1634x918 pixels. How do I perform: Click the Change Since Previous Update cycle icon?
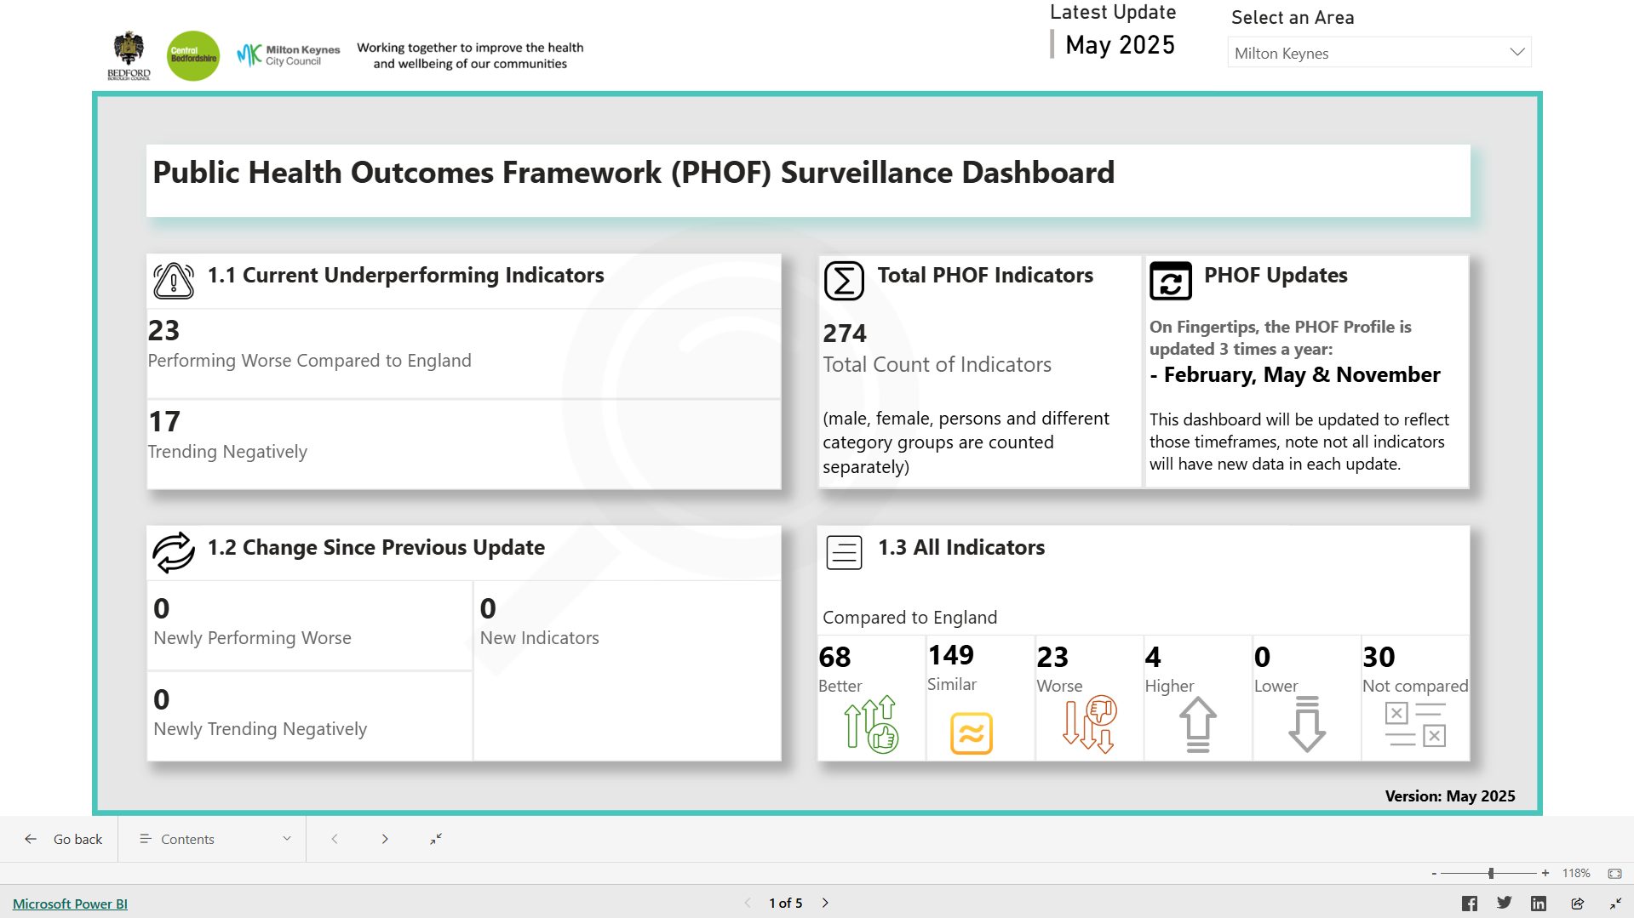click(174, 552)
